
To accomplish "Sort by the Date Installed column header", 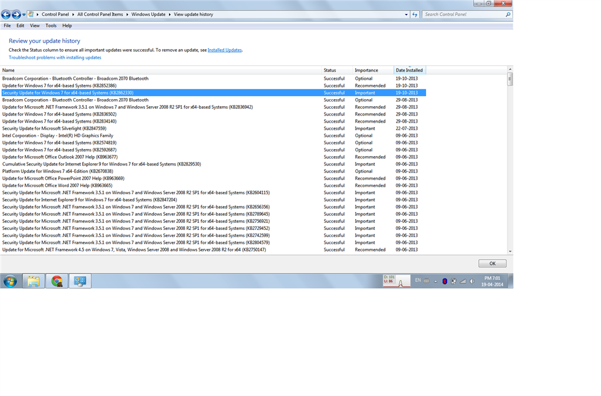I will 410,70.
